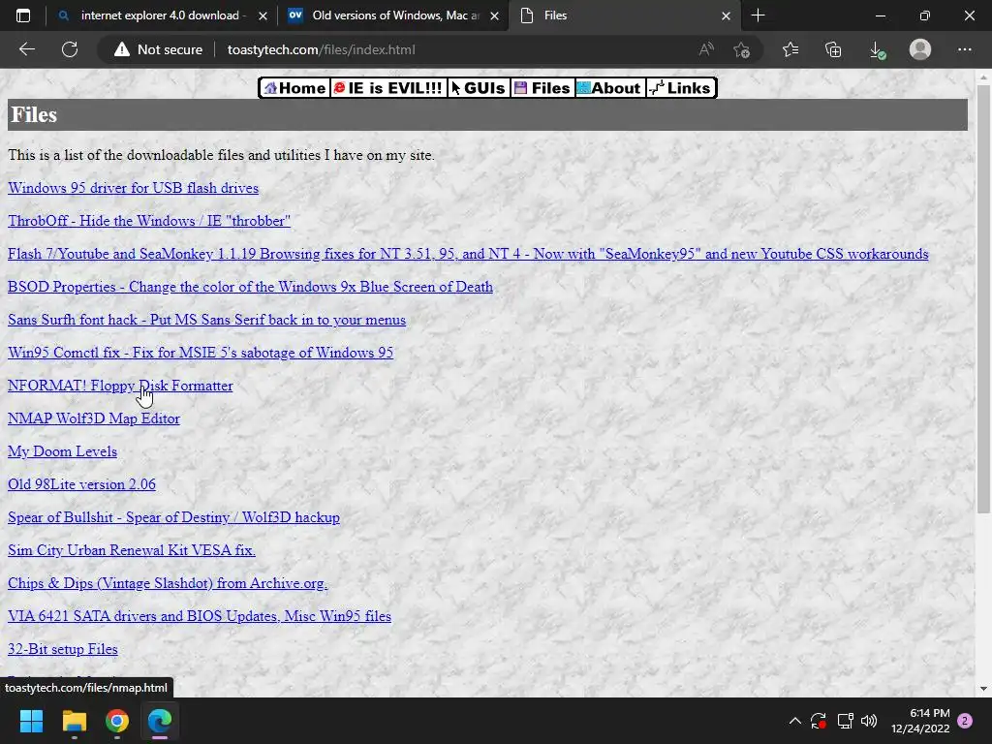The image size is (992, 744).
Task: Open the Favorites list icon
Action: click(790, 49)
